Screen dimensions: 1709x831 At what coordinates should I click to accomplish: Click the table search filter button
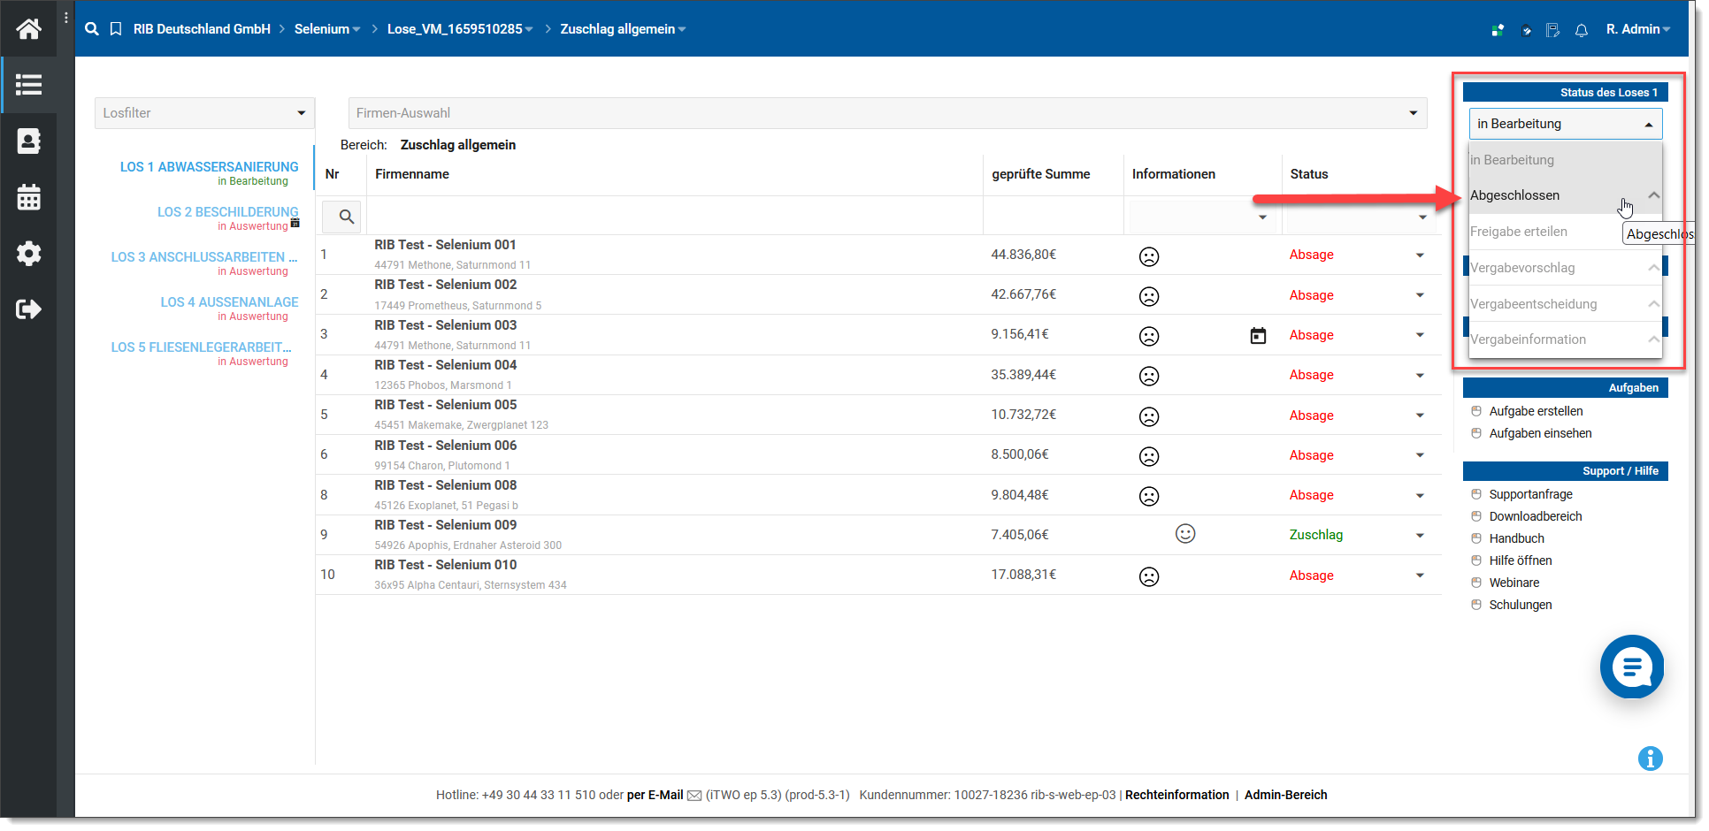341,217
